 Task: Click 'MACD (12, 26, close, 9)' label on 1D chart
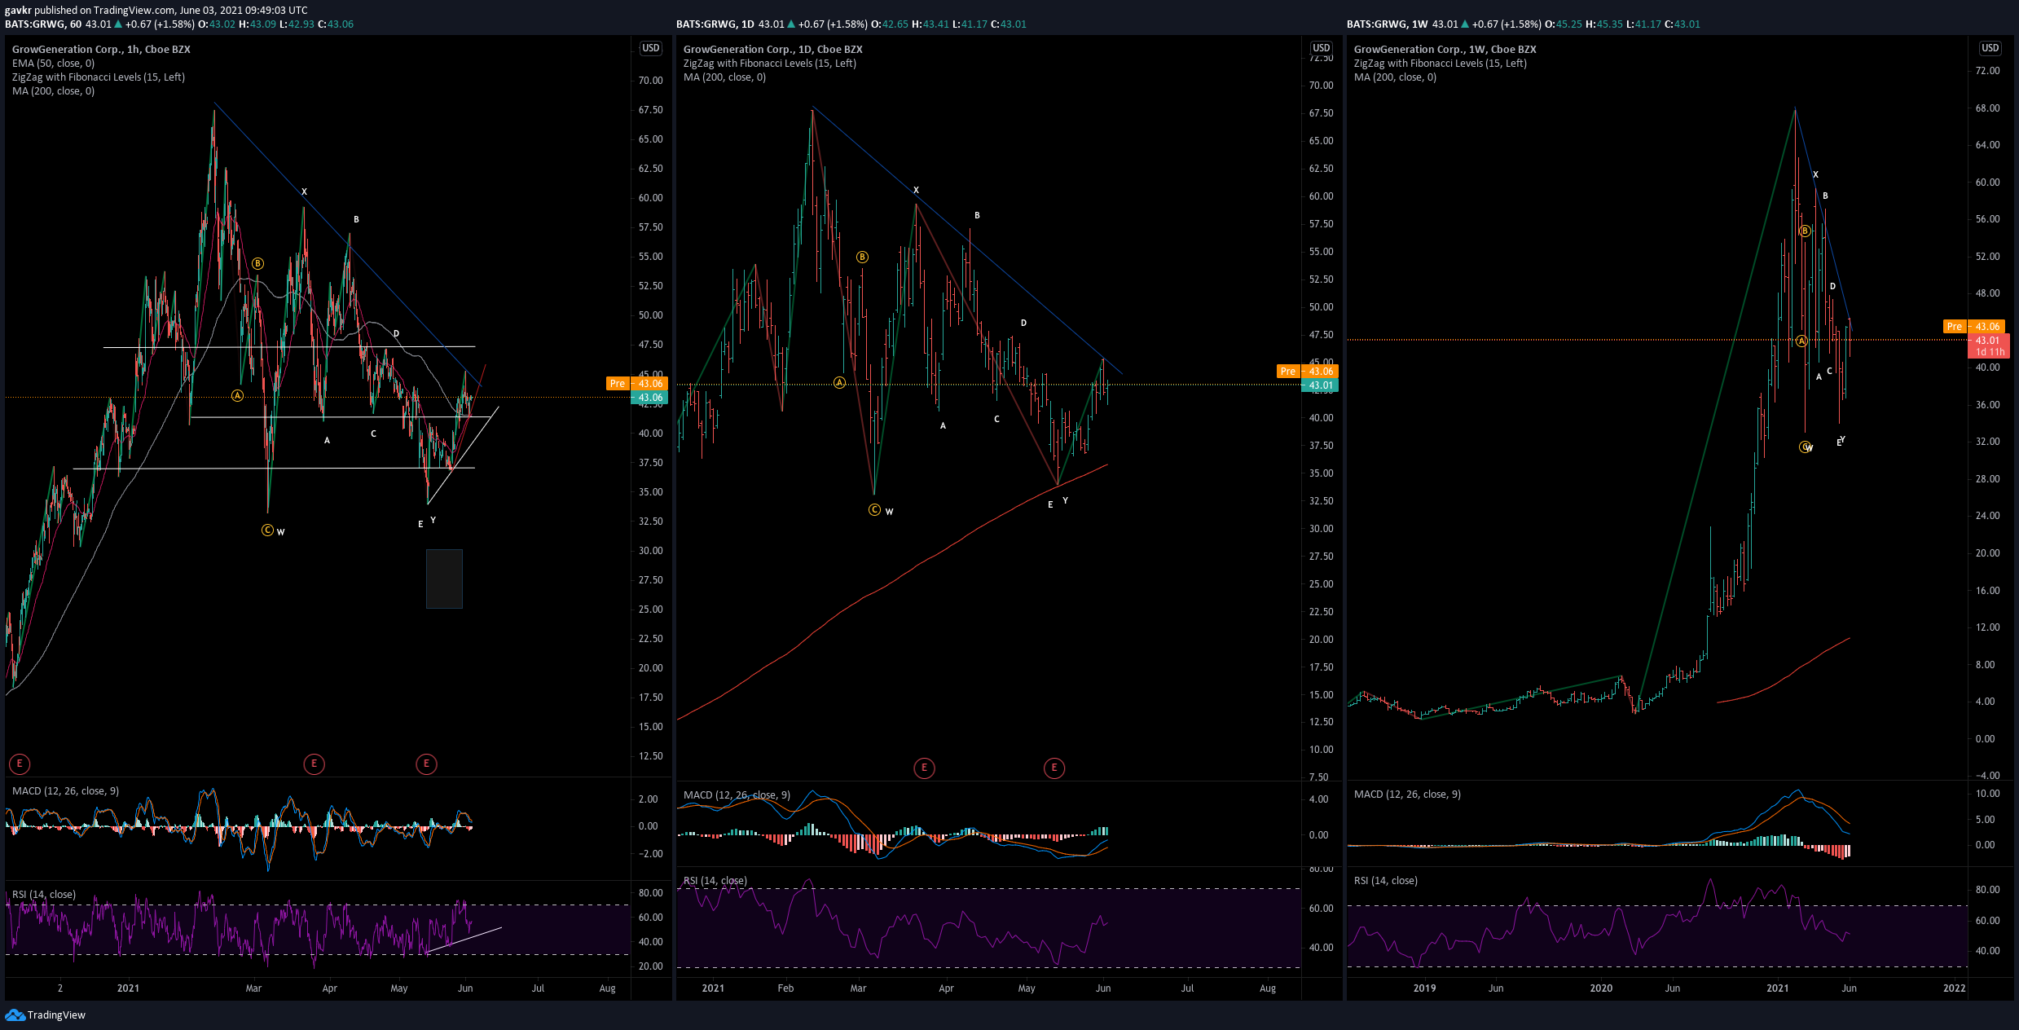point(737,795)
